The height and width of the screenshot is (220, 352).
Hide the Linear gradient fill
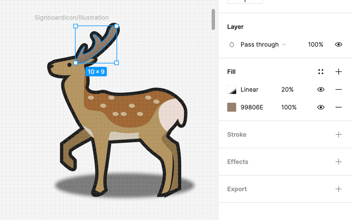click(x=321, y=90)
